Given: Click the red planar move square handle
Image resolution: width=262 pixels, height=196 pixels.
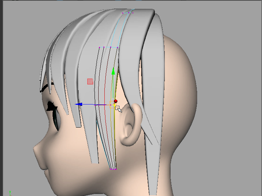Looking at the screenshot, I should point(90,81).
